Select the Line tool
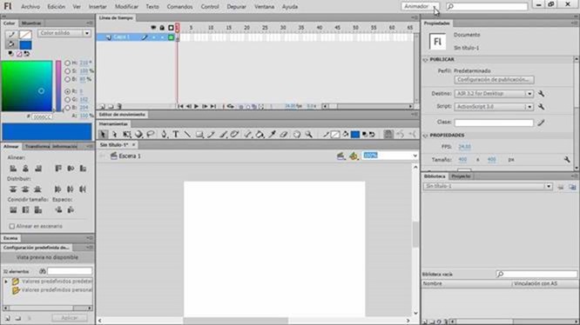Screen dimensions: 580x325 tap(187, 135)
